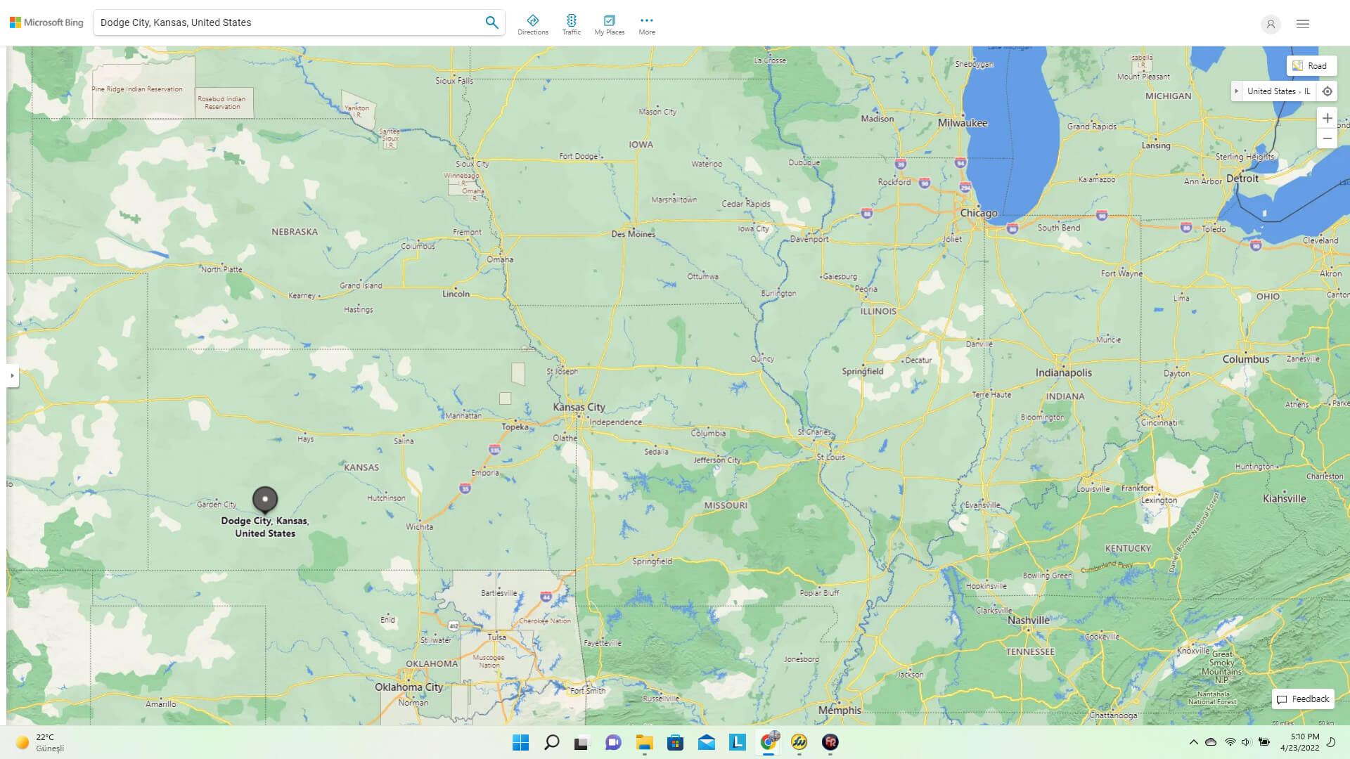This screenshot has width=1350, height=759.
Task: Open Directions panel
Action: 532,25
